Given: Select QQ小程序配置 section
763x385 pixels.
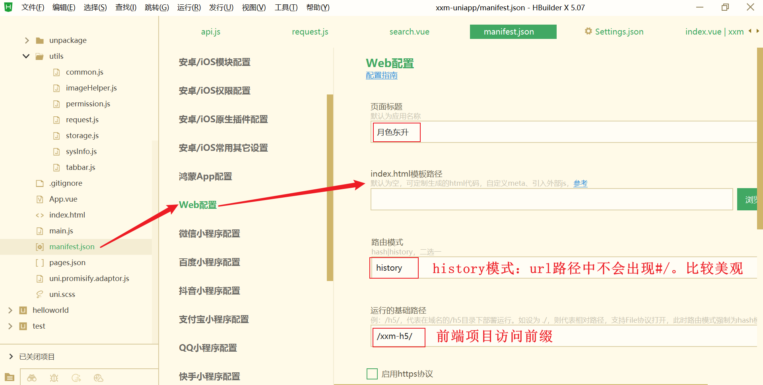Looking at the screenshot, I should click(x=208, y=348).
